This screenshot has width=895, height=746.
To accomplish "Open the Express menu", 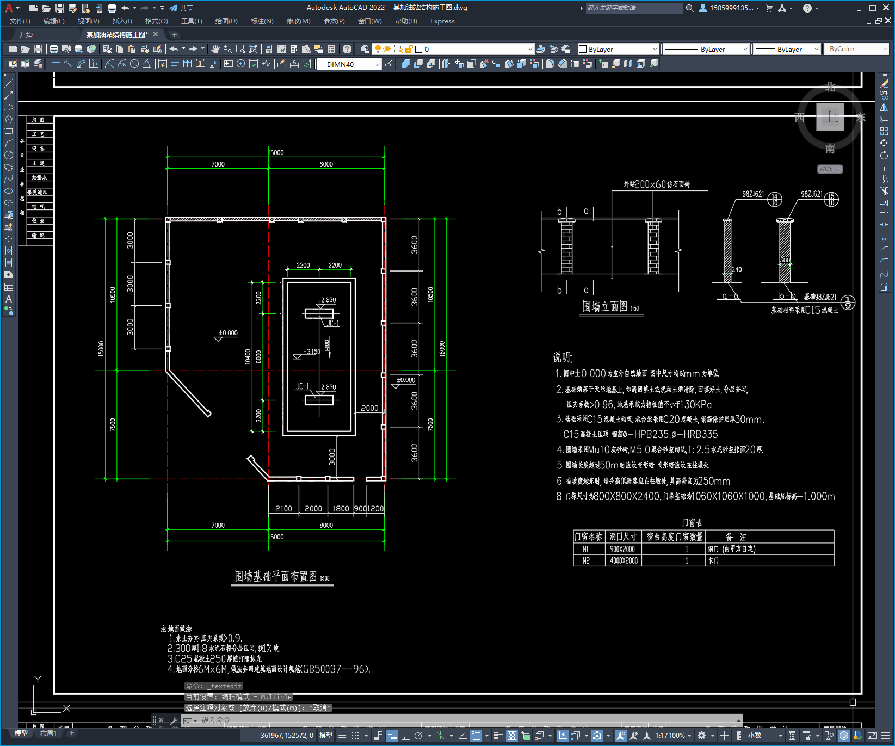I will (x=442, y=21).
